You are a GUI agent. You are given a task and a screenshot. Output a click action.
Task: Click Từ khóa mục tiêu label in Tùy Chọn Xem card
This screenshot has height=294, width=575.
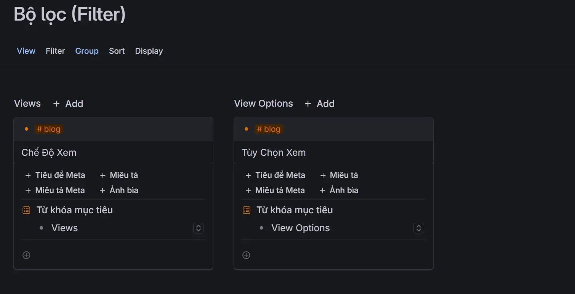coord(295,210)
